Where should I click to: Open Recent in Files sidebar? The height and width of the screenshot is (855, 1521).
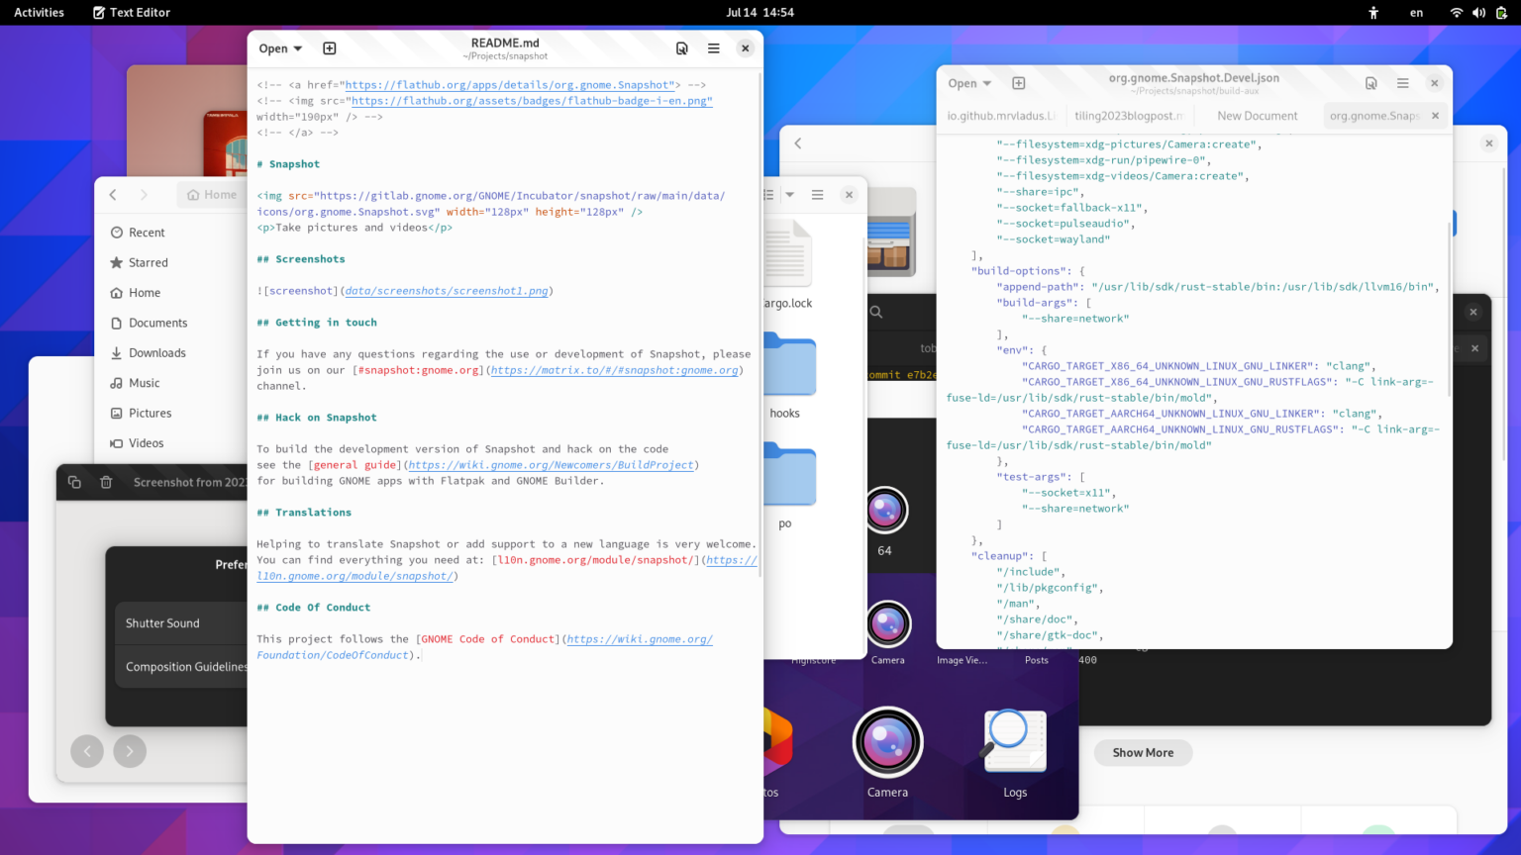point(170,233)
